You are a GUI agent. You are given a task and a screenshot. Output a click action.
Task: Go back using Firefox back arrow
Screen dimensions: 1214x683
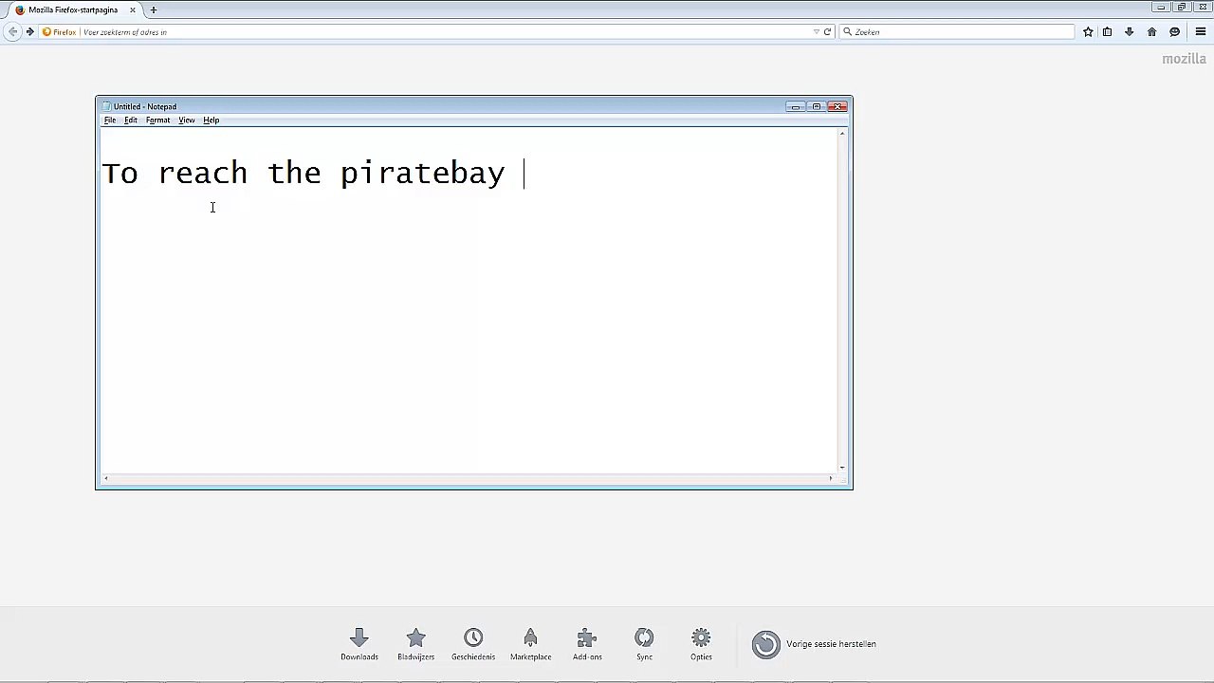[12, 31]
